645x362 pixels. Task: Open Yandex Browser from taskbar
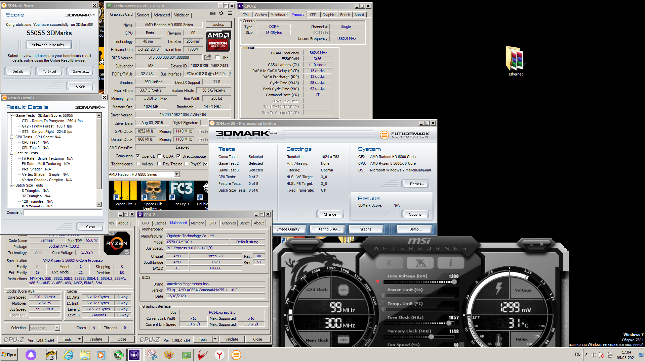(x=219, y=355)
